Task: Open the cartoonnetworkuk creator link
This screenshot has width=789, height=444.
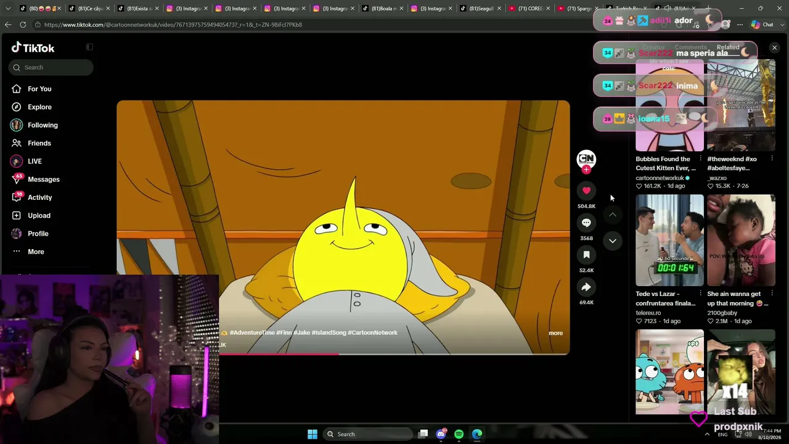Action: pos(660,178)
